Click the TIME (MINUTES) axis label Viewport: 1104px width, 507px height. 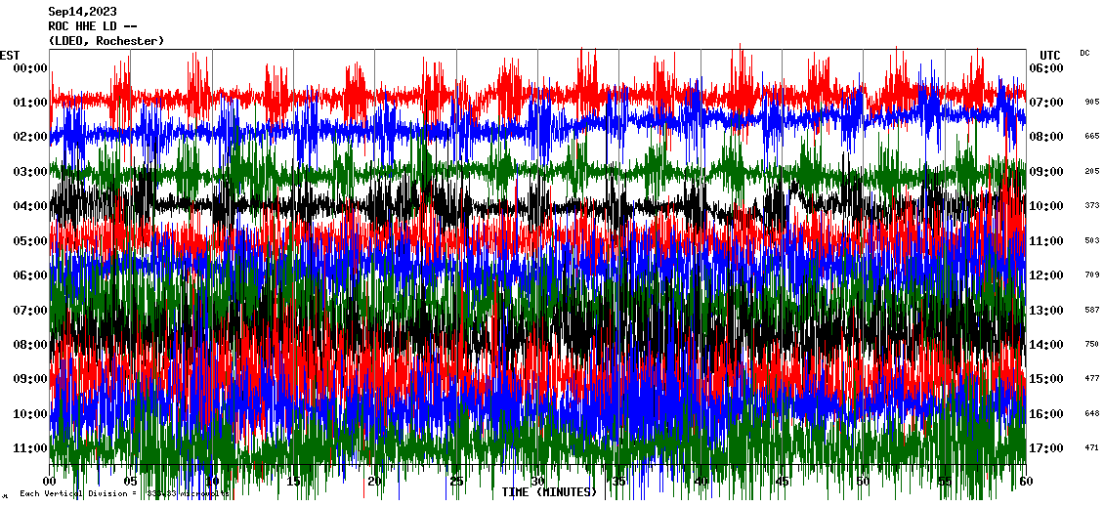549,492
